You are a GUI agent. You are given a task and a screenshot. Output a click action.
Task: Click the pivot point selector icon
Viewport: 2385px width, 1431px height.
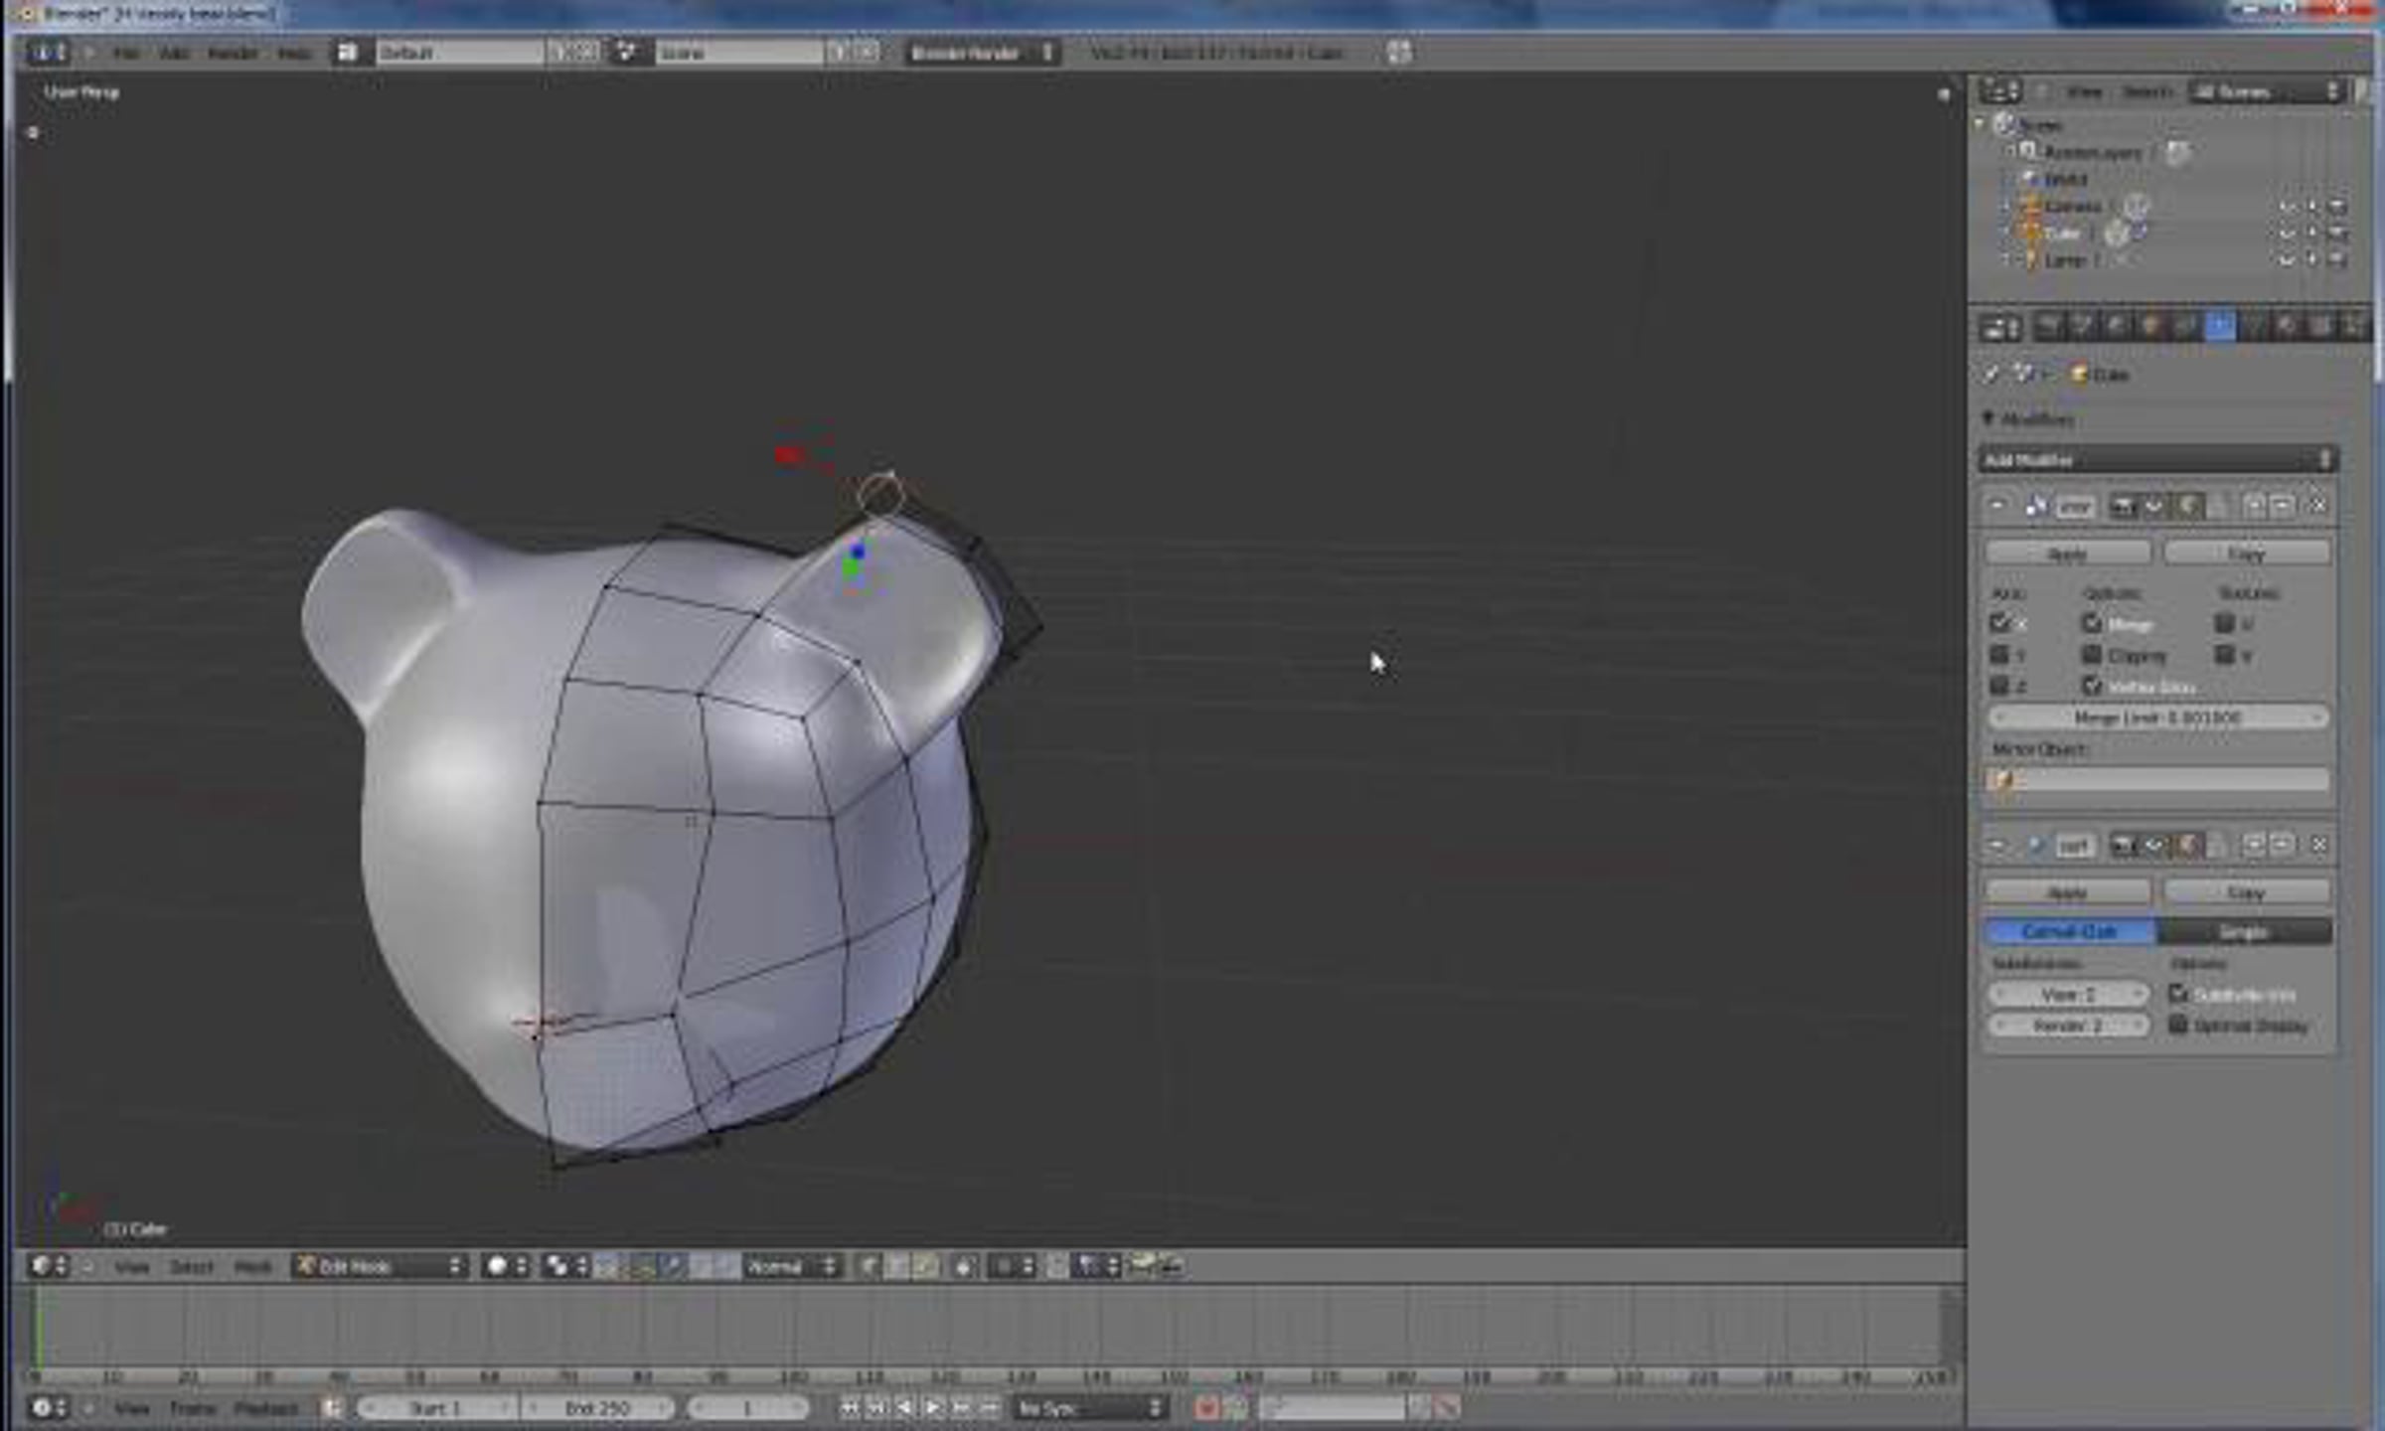pyautogui.click(x=557, y=1266)
